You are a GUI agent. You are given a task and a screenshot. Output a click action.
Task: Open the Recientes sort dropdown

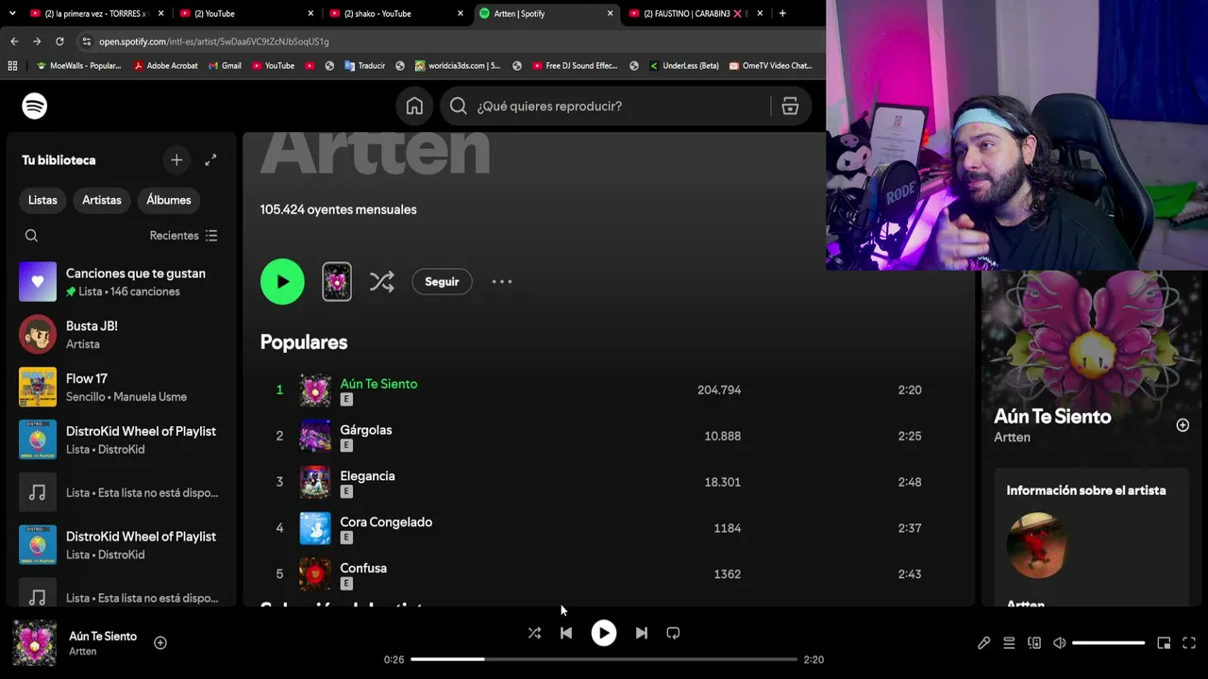(x=183, y=236)
